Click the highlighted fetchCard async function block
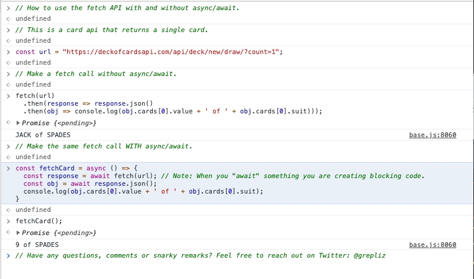This screenshot has height=279, width=474. (237, 183)
